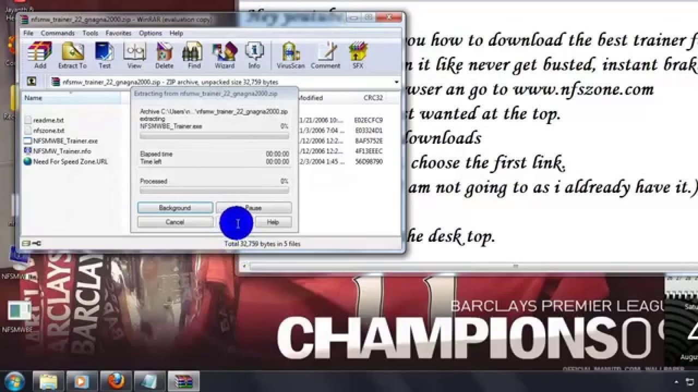The width and height of the screenshot is (698, 392).
Task: Click the horizontal scrollbar of the text document window
Action: [473, 266]
